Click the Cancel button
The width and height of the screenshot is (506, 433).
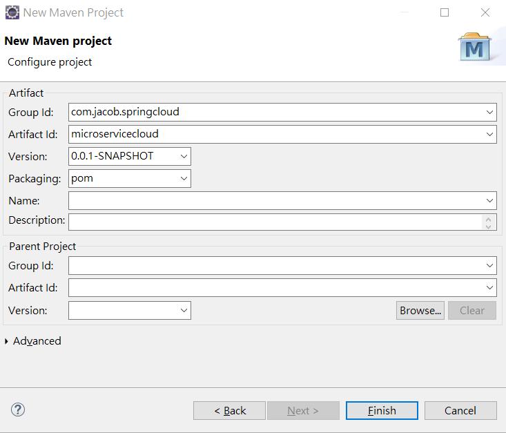tap(460, 410)
